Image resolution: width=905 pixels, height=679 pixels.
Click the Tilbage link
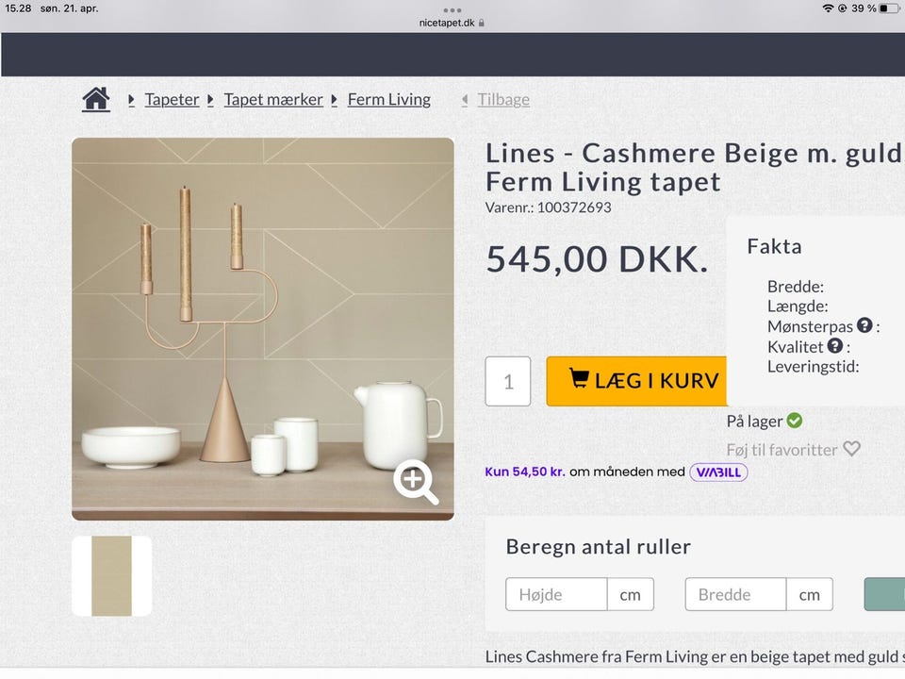tap(502, 99)
